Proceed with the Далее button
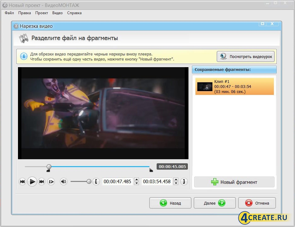The height and width of the screenshot is (227, 295). 215,203
